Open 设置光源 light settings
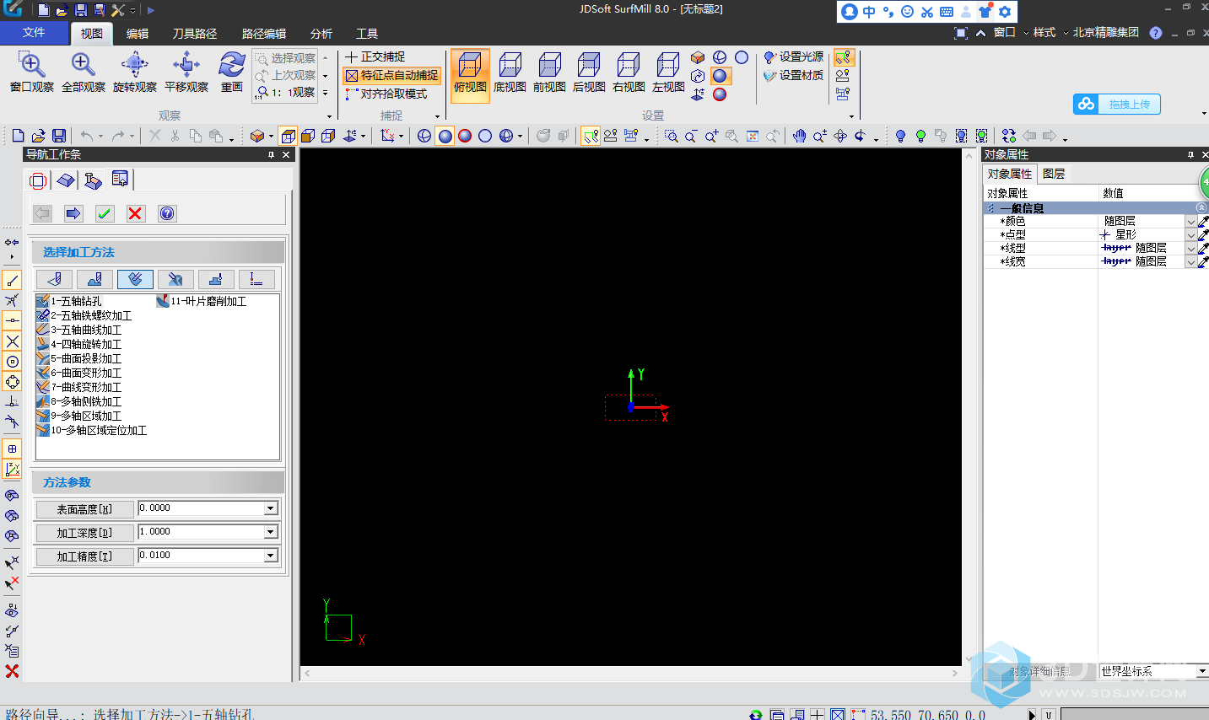The width and height of the screenshot is (1209, 720). tap(793, 56)
